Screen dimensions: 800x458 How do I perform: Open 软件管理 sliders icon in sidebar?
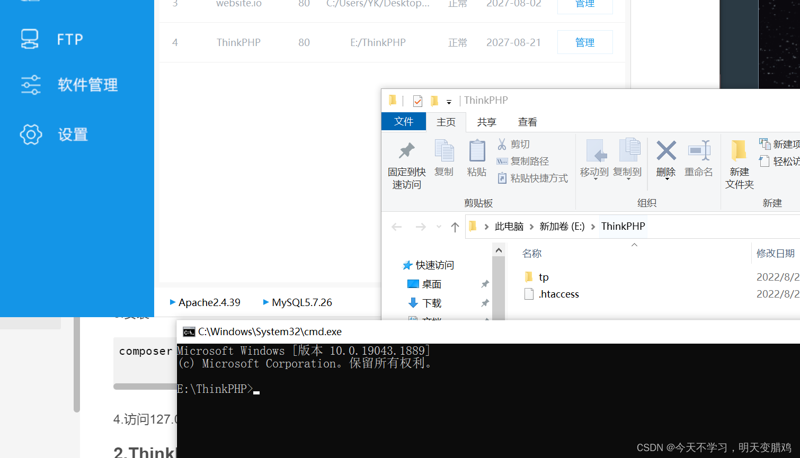point(31,85)
